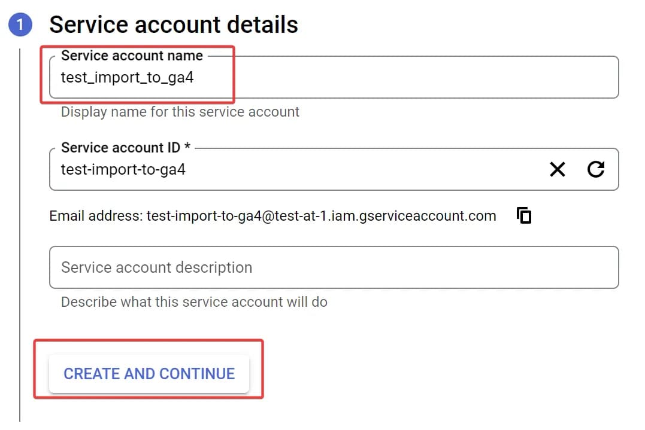Image resolution: width=645 pixels, height=430 pixels.
Task: Select the step 1 circle icon
Action: tap(20, 25)
